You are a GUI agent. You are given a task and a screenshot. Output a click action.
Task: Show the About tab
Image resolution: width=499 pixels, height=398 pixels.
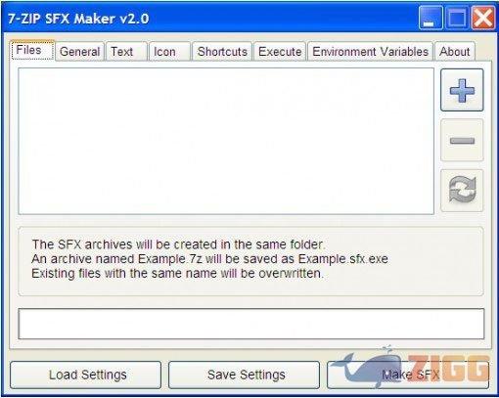455,52
